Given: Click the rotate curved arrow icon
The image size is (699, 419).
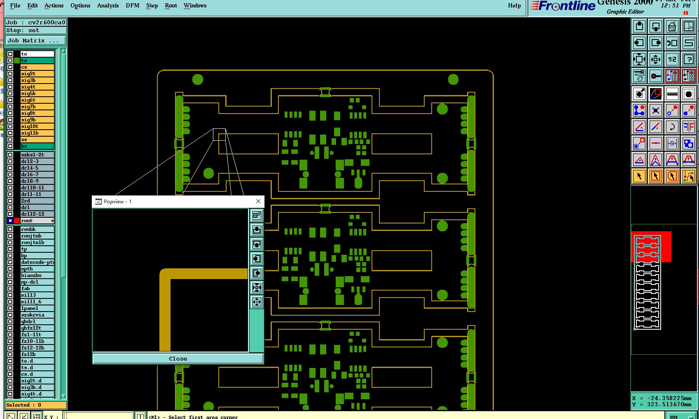Looking at the screenshot, I should [x=672, y=127].
